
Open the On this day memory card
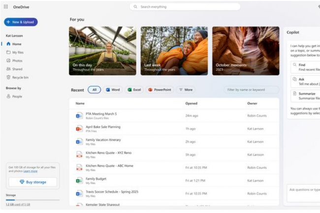click(102, 51)
